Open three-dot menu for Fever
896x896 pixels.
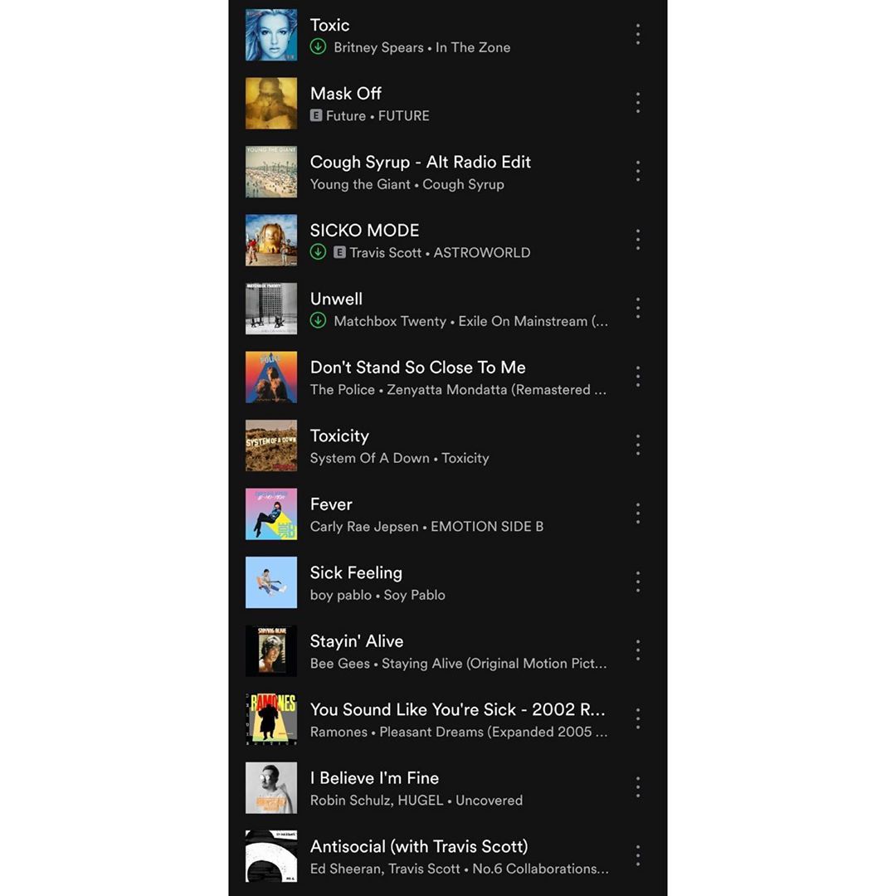click(x=638, y=514)
